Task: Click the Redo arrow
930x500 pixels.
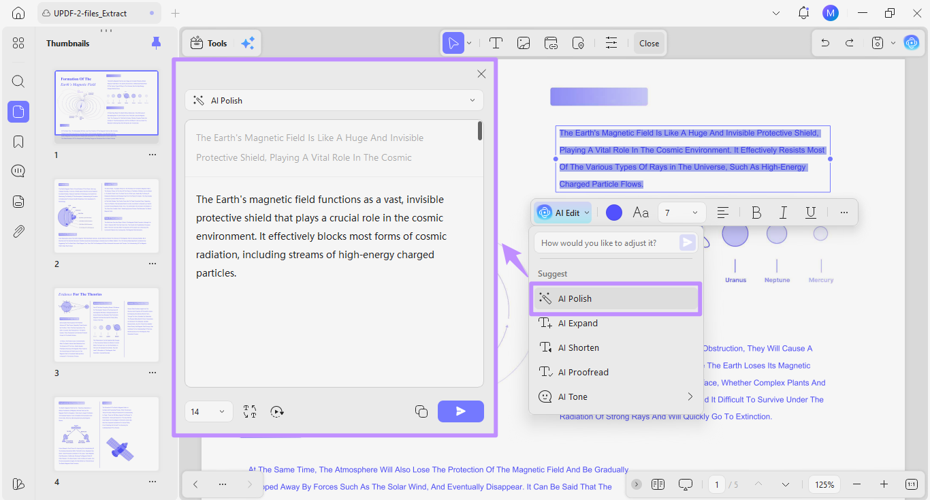Action: (x=850, y=43)
